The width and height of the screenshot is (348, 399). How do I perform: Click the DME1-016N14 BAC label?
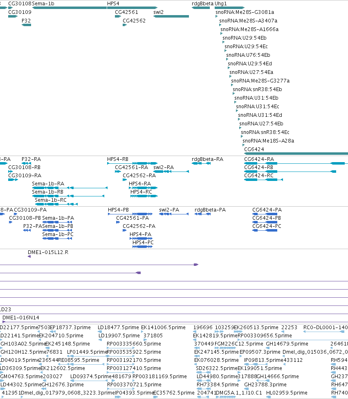pyautogui.click(x=21, y=318)
